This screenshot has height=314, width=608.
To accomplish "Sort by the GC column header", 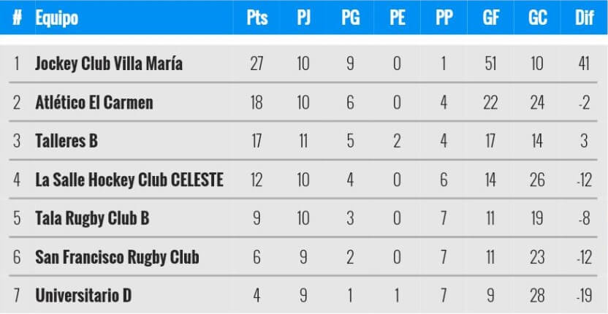I will (537, 18).
